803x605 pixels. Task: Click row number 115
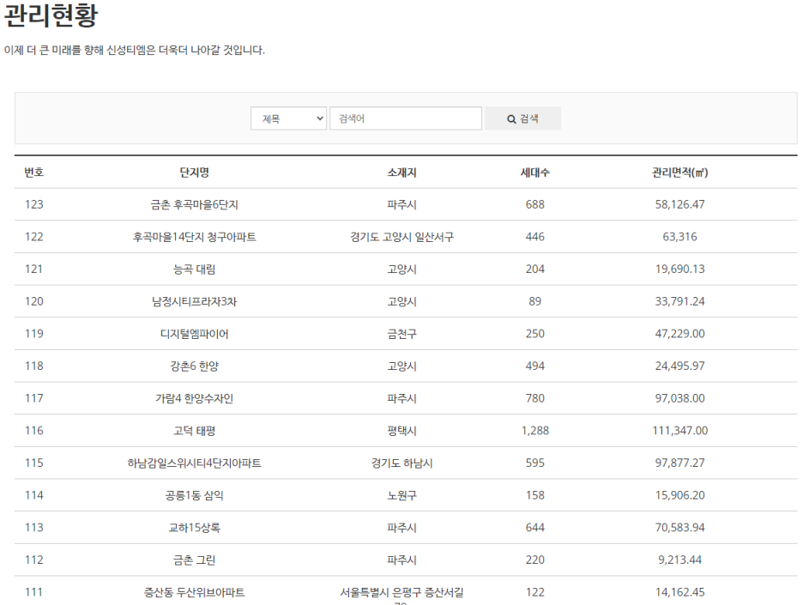pyautogui.click(x=33, y=463)
